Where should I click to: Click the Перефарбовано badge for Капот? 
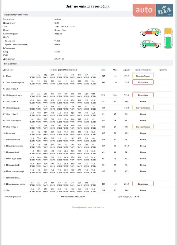click(x=143, y=76)
